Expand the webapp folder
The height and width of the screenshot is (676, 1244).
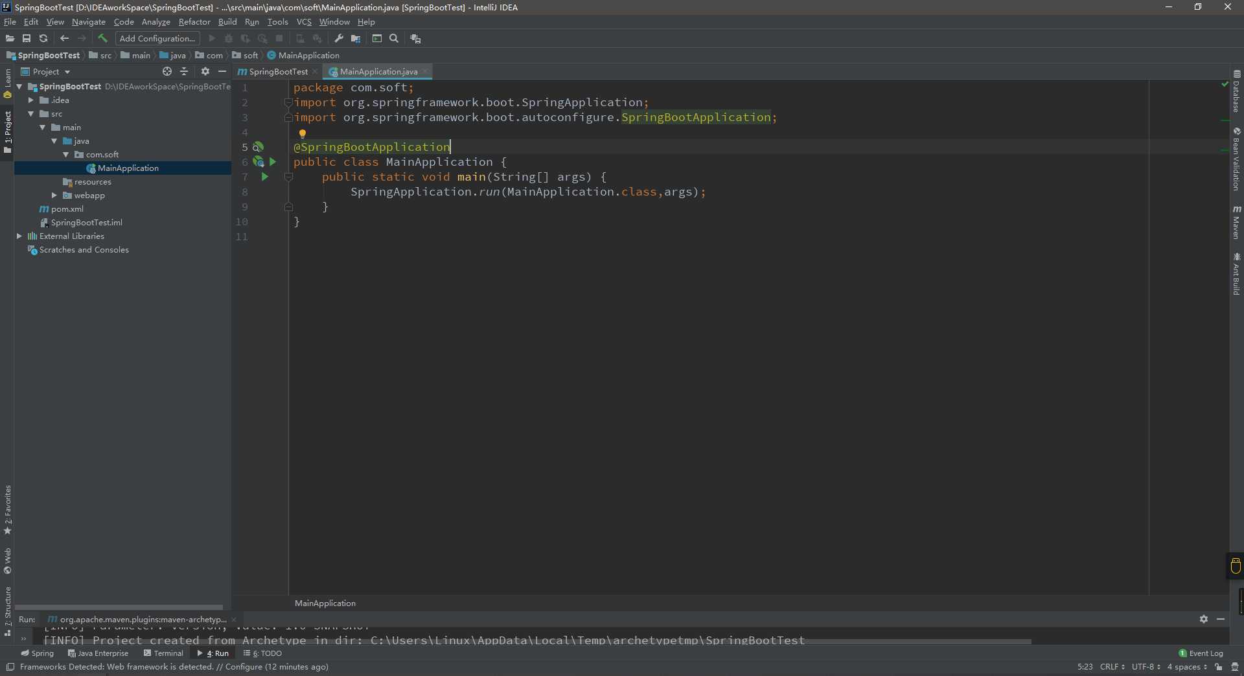coord(54,196)
